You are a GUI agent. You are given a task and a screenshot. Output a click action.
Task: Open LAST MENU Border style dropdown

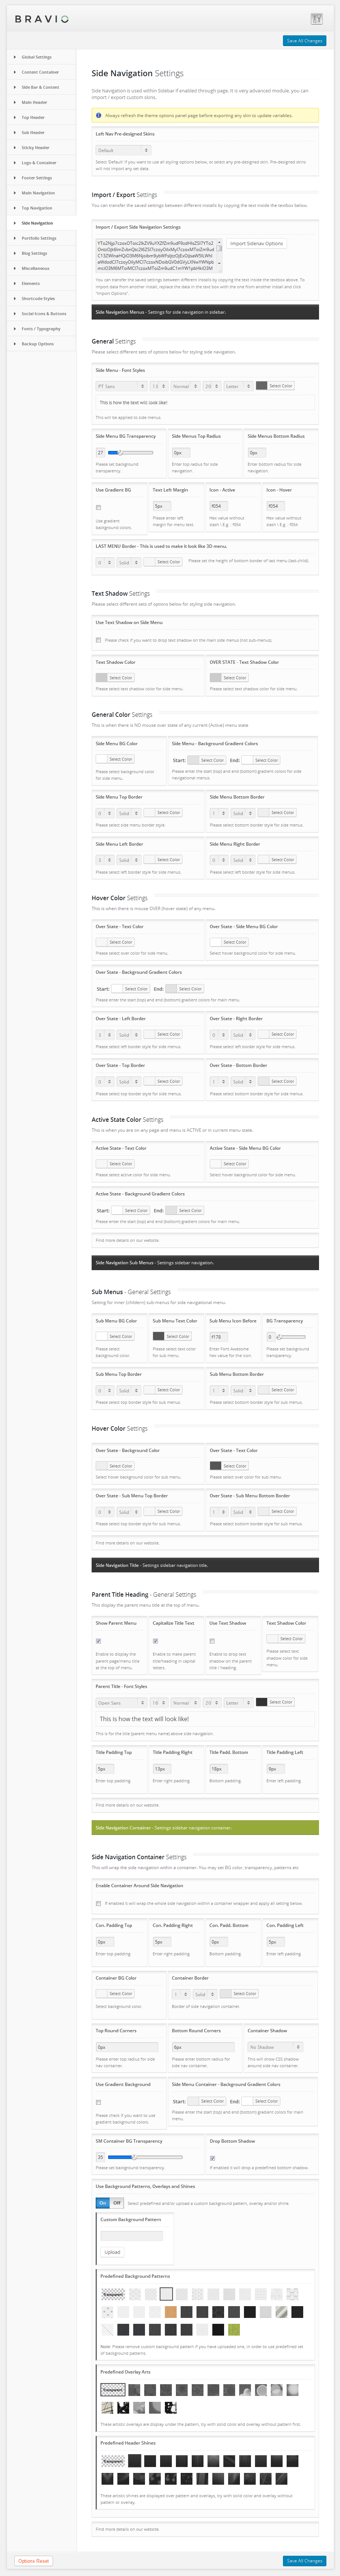(x=129, y=562)
